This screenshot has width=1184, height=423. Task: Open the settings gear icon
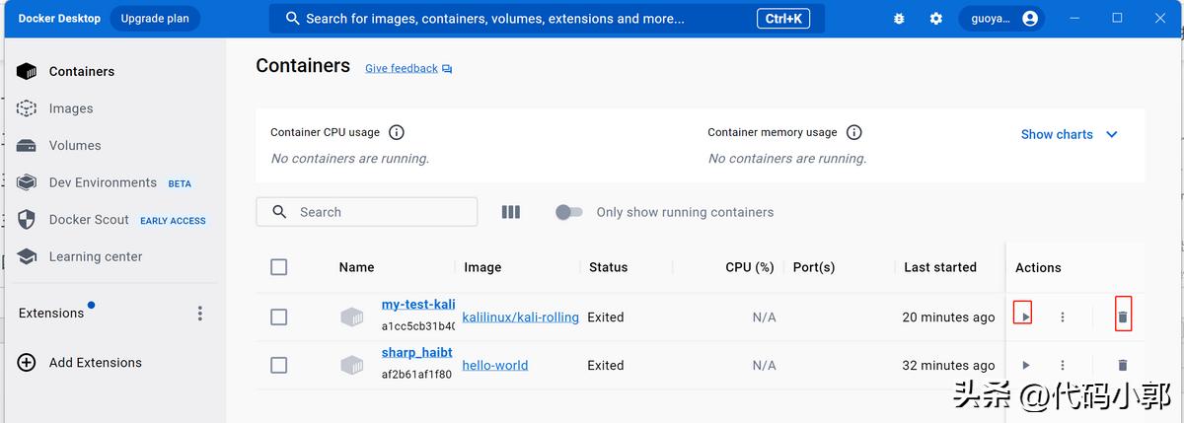936,18
